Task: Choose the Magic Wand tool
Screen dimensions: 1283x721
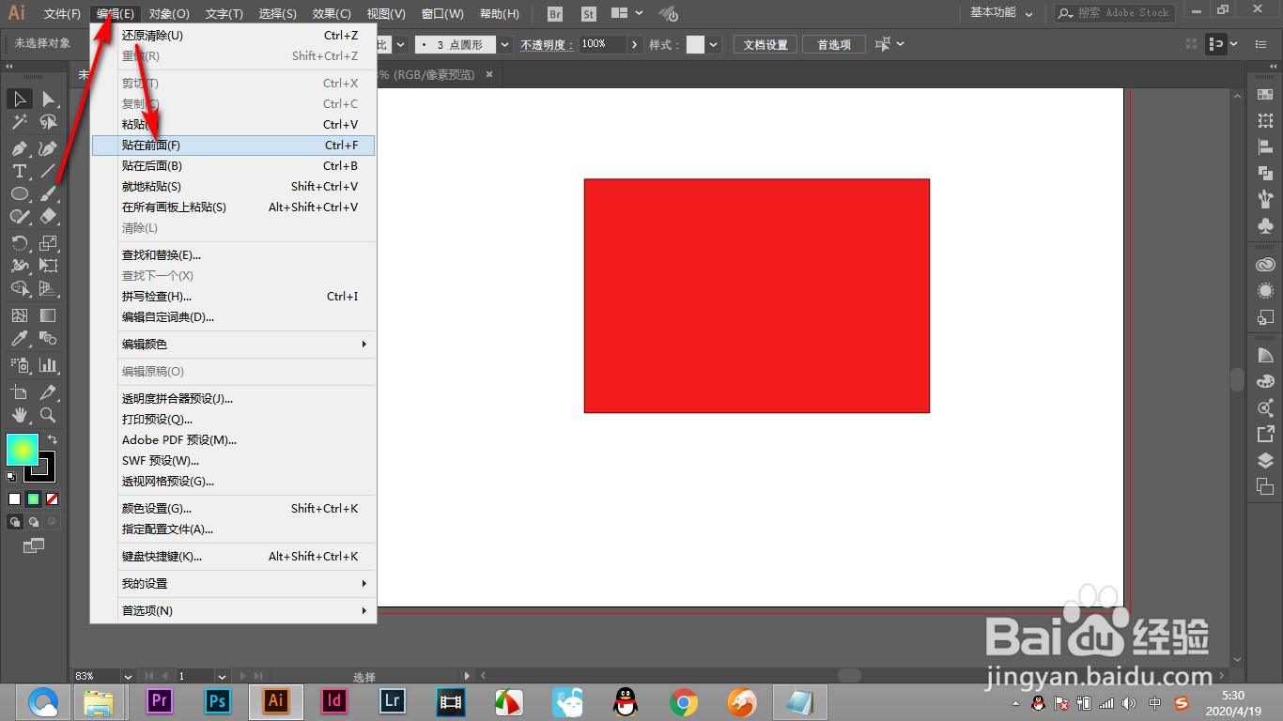Action: click(x=20, y=122)
